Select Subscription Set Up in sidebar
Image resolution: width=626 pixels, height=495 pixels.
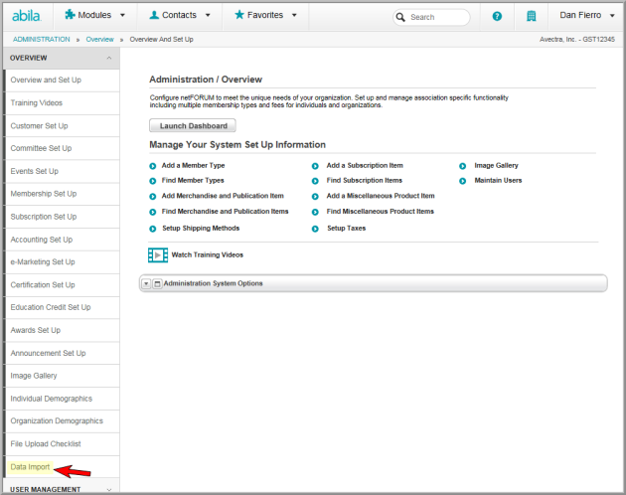click(63, 217)
